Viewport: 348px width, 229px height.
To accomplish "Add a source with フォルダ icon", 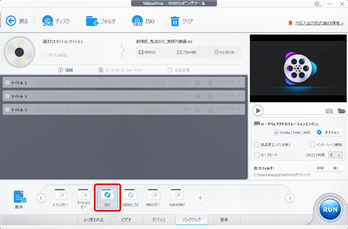I will point(92,21).
